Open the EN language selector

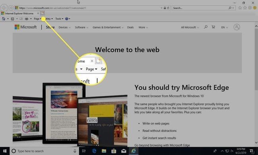point(224,27)
